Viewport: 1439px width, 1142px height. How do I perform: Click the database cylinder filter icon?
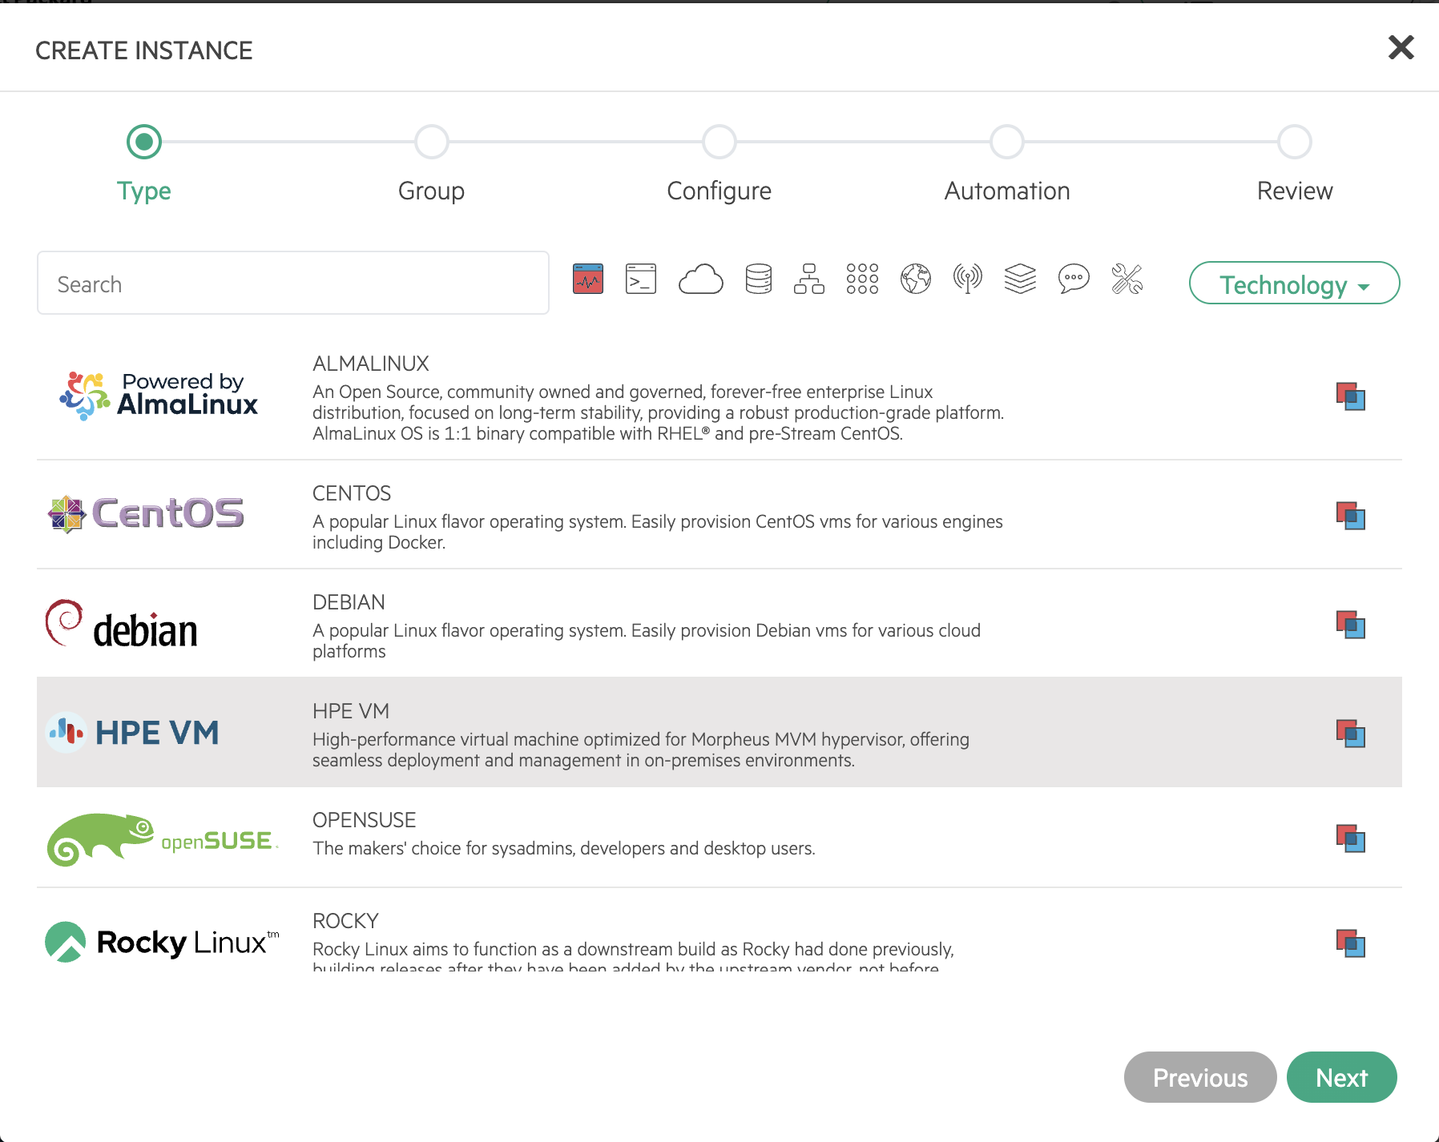tap(758, 279)
